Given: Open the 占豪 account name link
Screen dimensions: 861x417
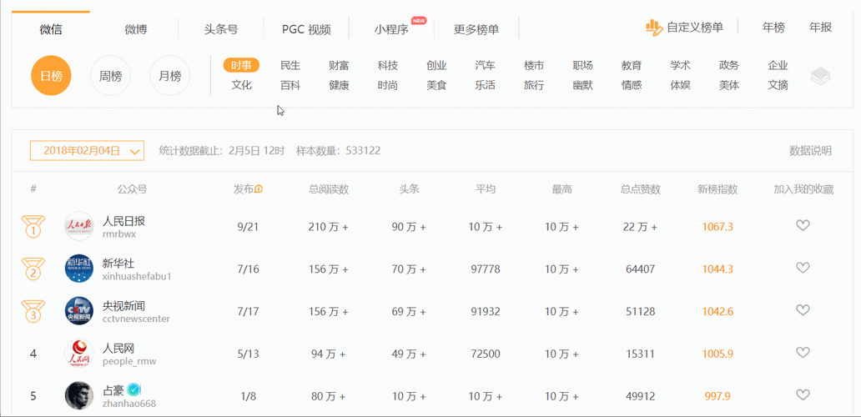Looking at the screenshot, I should [x=113, y=390].
